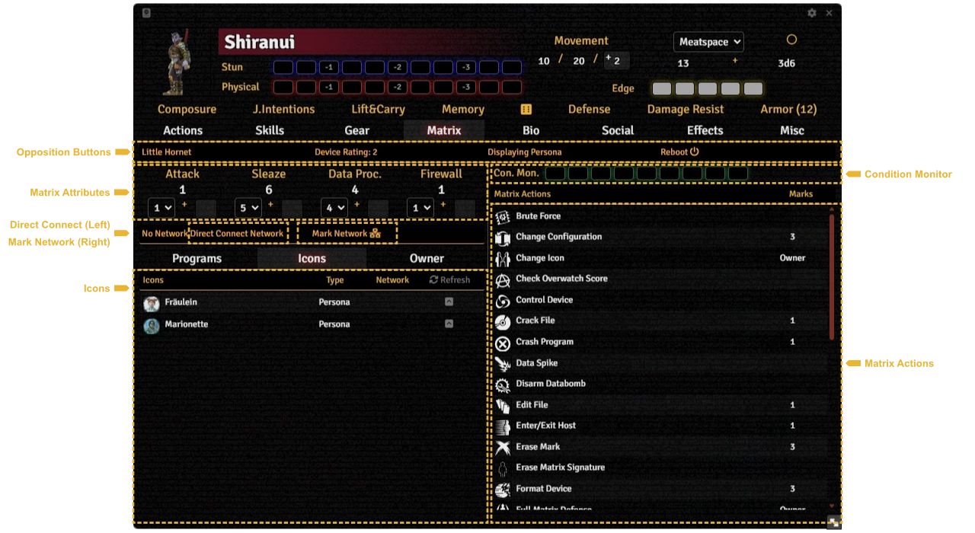Click the Reboot power icon
The height and width of the screenshot is (533, 975).
pyautogui.click(x=694, y=152)
